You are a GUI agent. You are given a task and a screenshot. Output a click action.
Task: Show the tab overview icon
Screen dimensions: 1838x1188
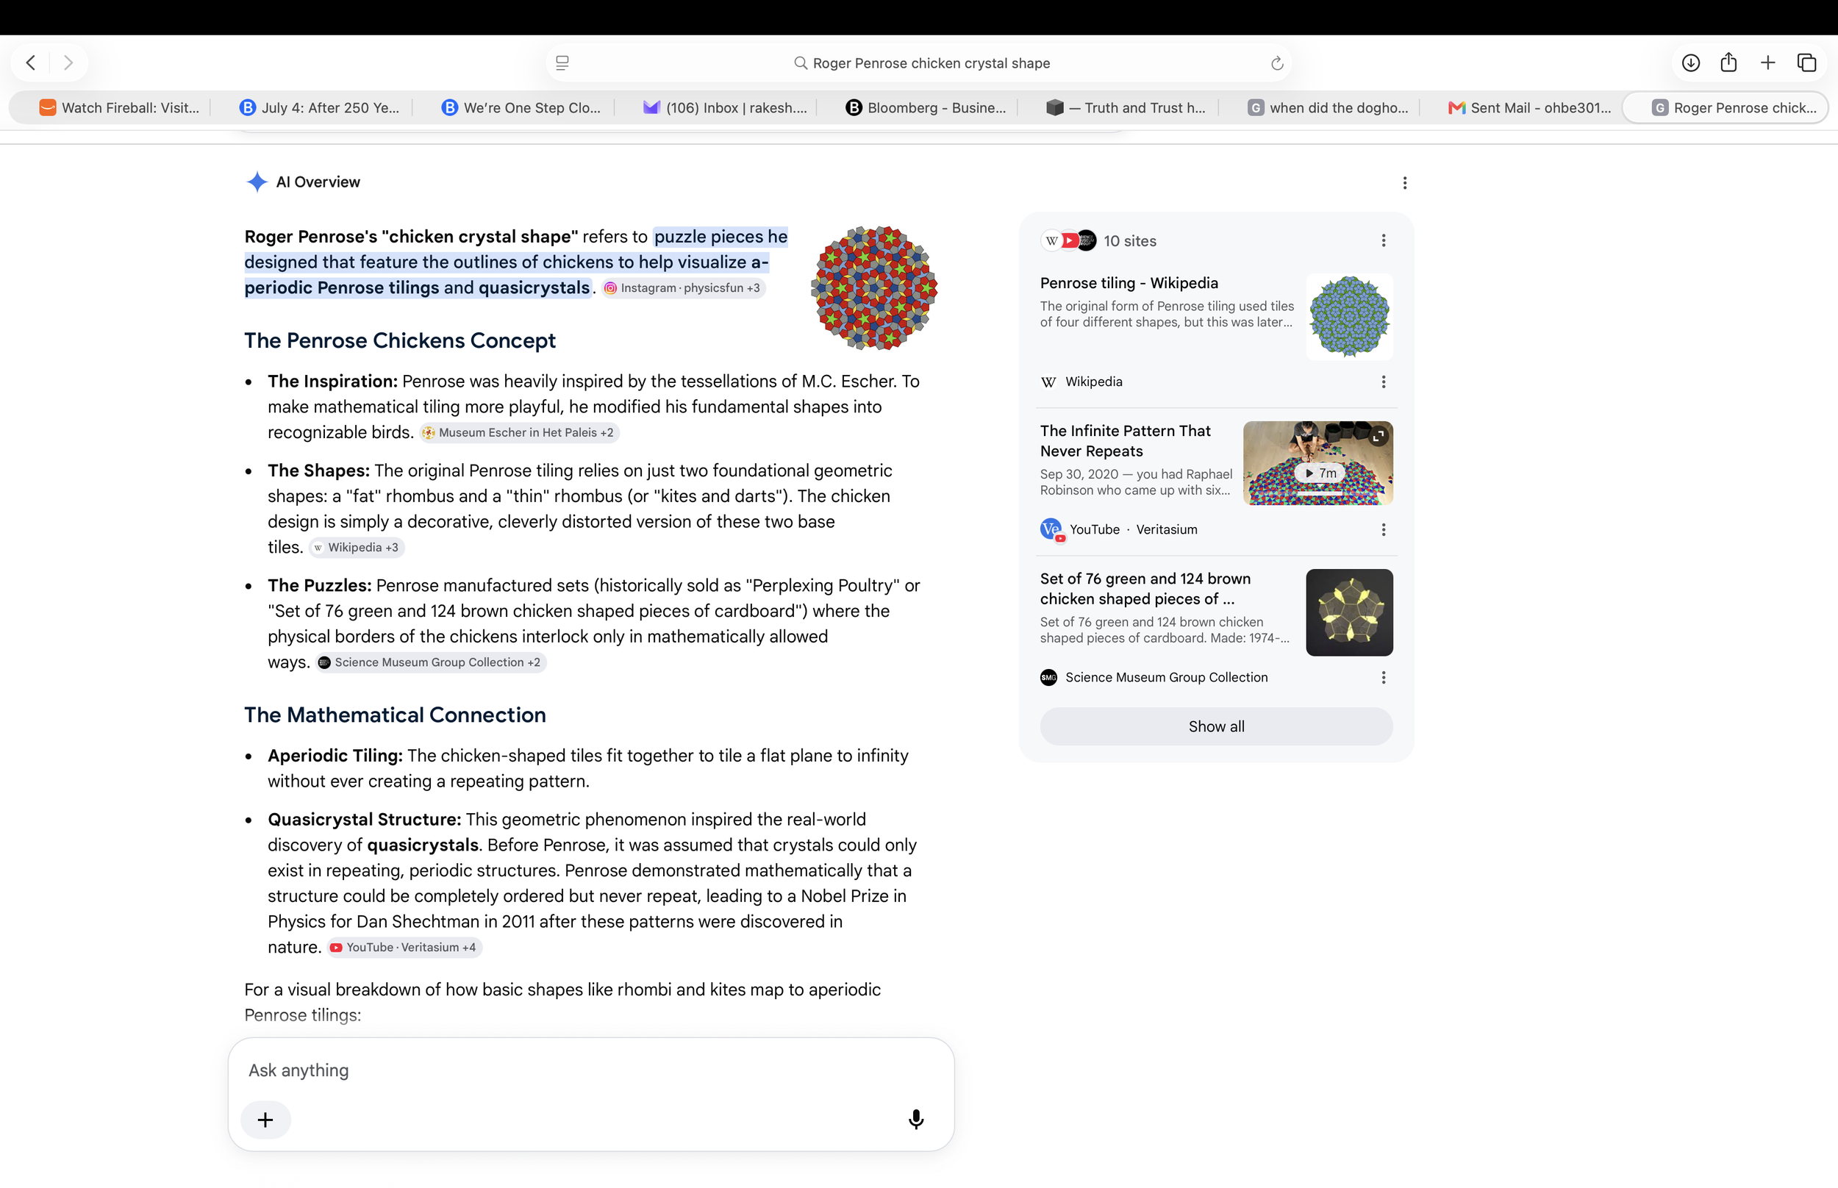(x=1806, y=62)
